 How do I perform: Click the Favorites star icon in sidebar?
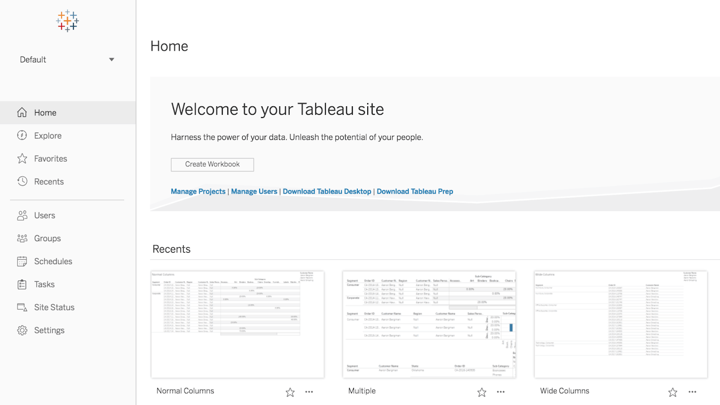(22, 158)
